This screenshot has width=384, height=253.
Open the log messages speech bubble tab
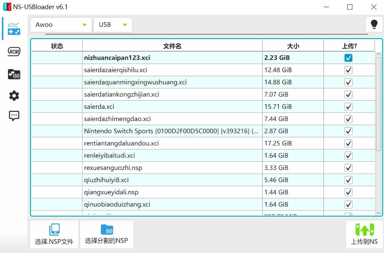14,116
